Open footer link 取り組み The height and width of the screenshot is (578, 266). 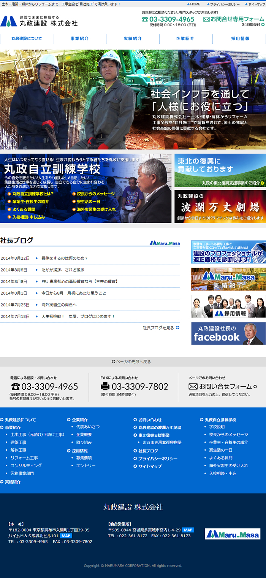[84, 442]
